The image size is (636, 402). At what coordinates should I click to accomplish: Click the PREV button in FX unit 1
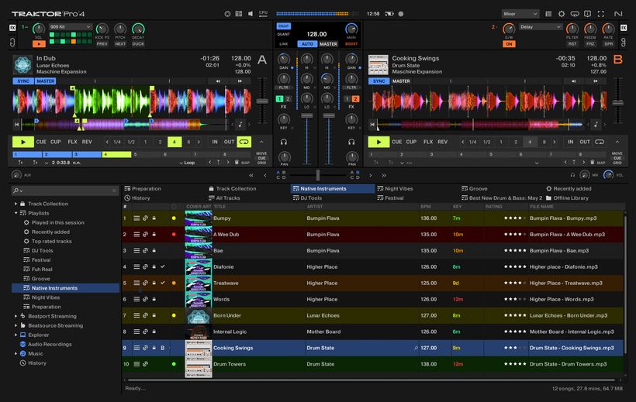tap(102, 44)
